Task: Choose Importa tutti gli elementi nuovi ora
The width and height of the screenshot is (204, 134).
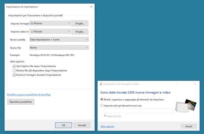Action: pyautogui.click(x=102, y=105)
